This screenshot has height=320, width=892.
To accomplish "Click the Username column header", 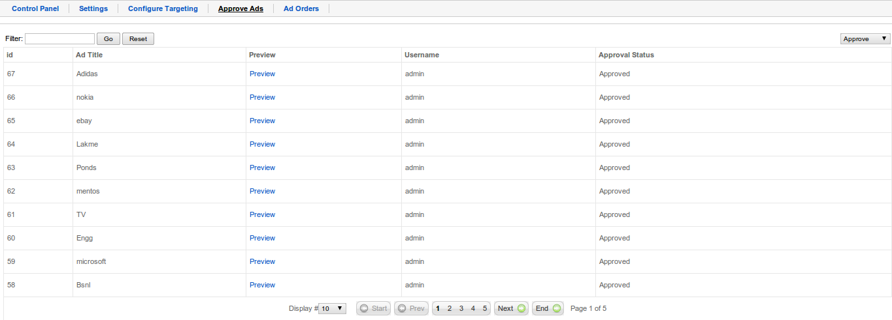I will click(x=421, y=55).
